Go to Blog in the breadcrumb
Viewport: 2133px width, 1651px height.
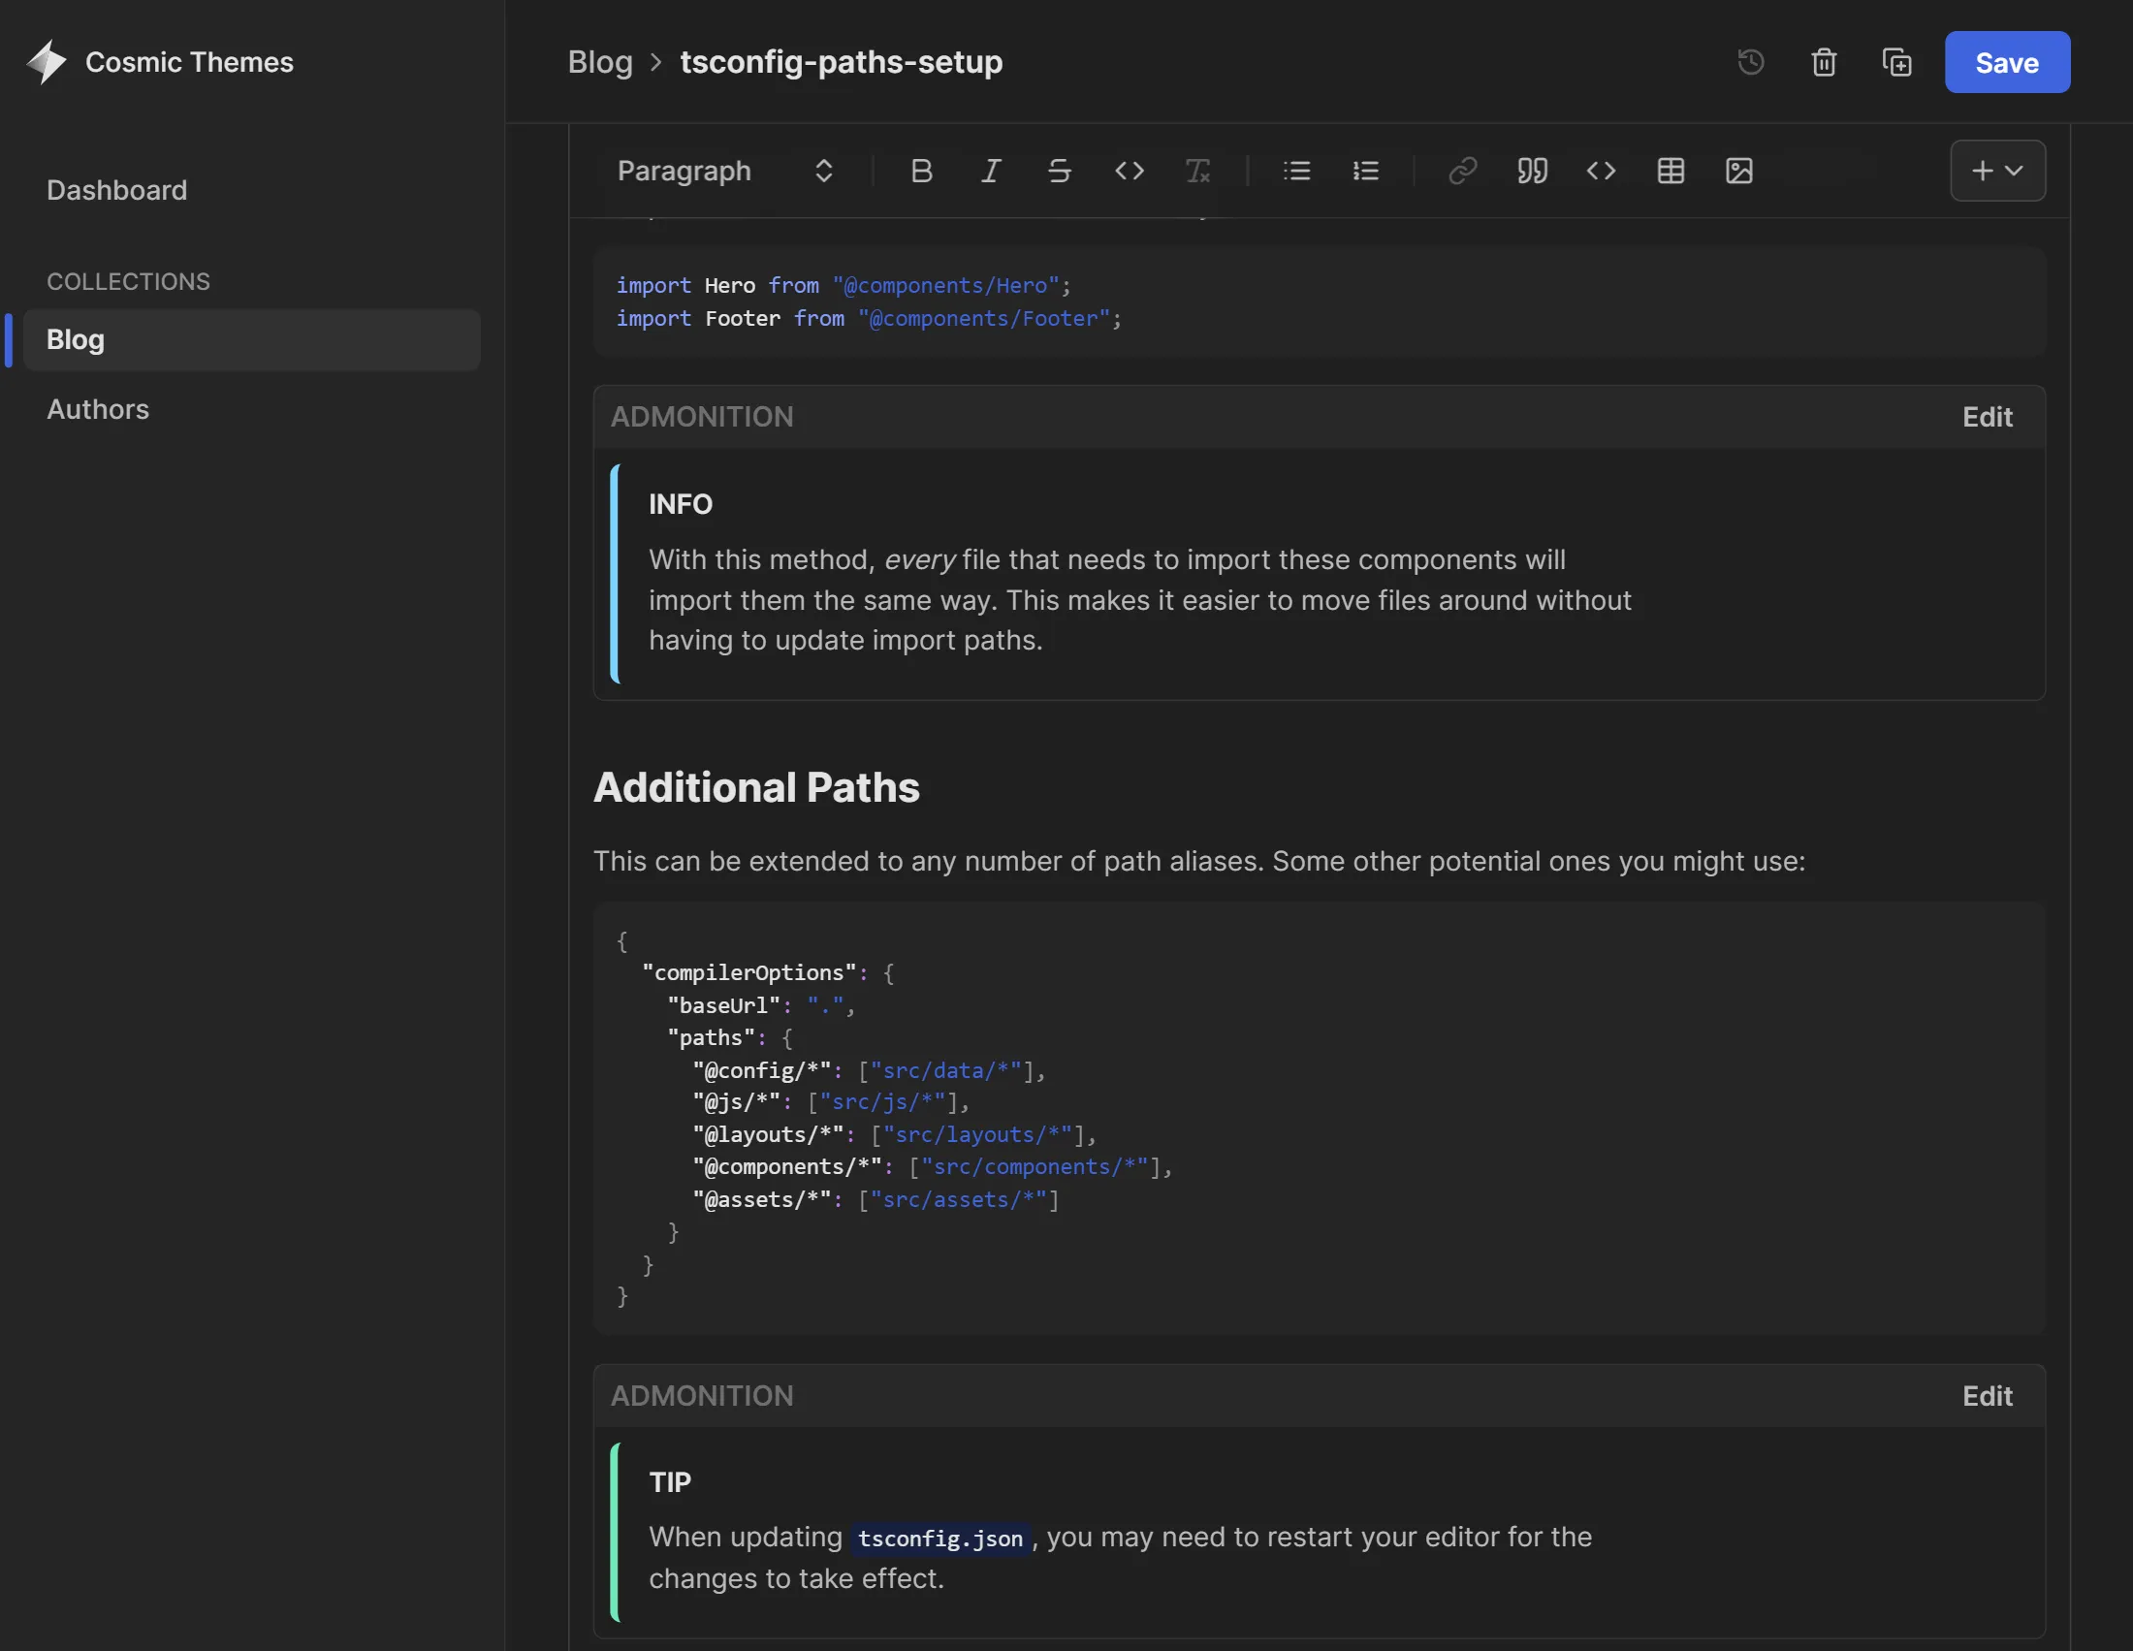click(x=599, y=62)
